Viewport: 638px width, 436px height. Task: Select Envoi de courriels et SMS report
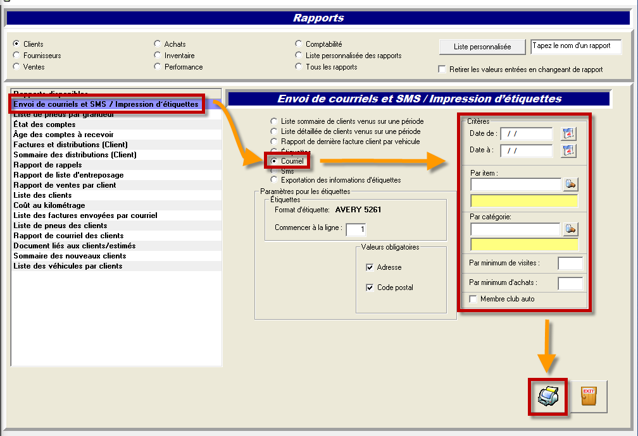(x=116, y=104)
